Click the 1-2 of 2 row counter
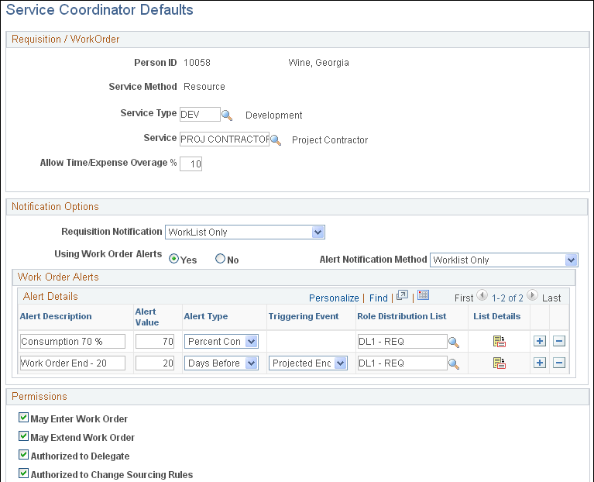 (507, 298)
